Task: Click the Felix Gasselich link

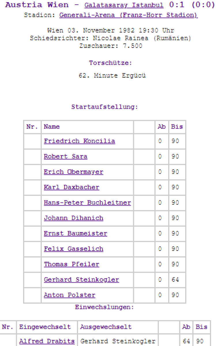Action: click(73, 249)
